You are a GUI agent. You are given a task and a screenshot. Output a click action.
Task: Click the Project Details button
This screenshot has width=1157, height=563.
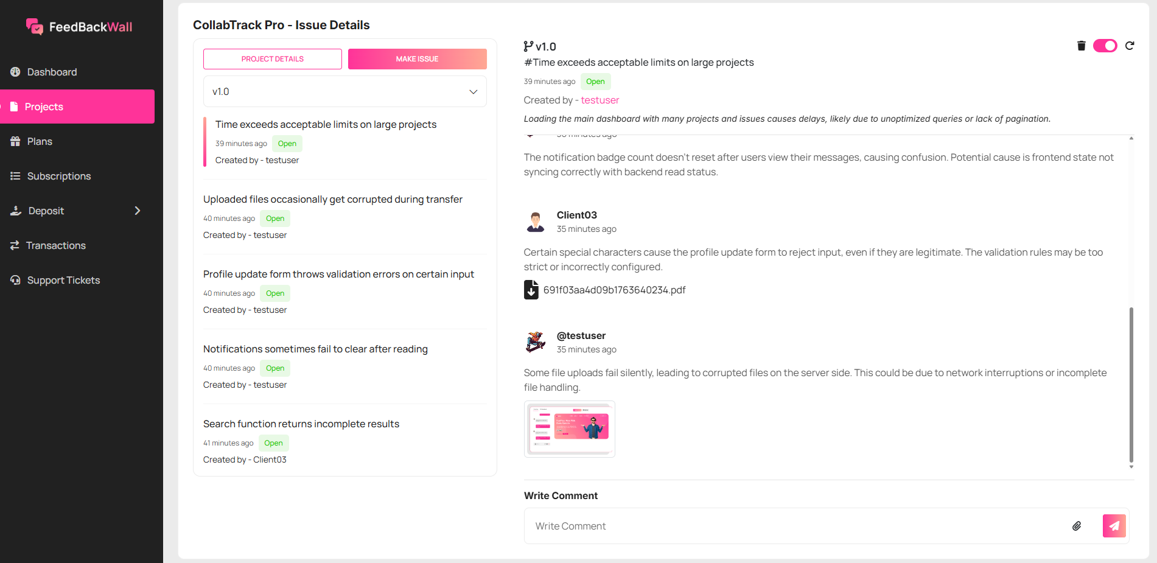coord(272,59)
